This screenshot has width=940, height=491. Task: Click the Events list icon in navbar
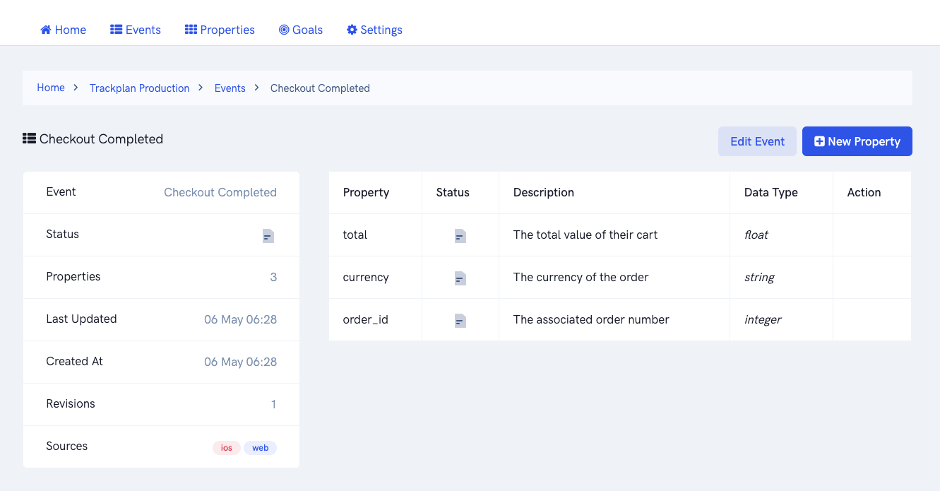117,30
